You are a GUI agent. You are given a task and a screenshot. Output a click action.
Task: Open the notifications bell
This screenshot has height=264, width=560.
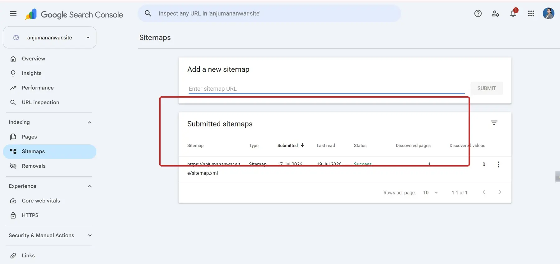click(513, 13)
